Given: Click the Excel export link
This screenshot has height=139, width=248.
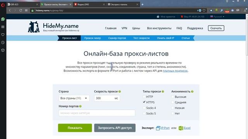Looking at the screenshot, I should coord(187,128).
